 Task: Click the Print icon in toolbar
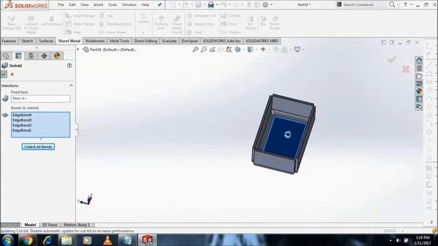pos(211,5)
